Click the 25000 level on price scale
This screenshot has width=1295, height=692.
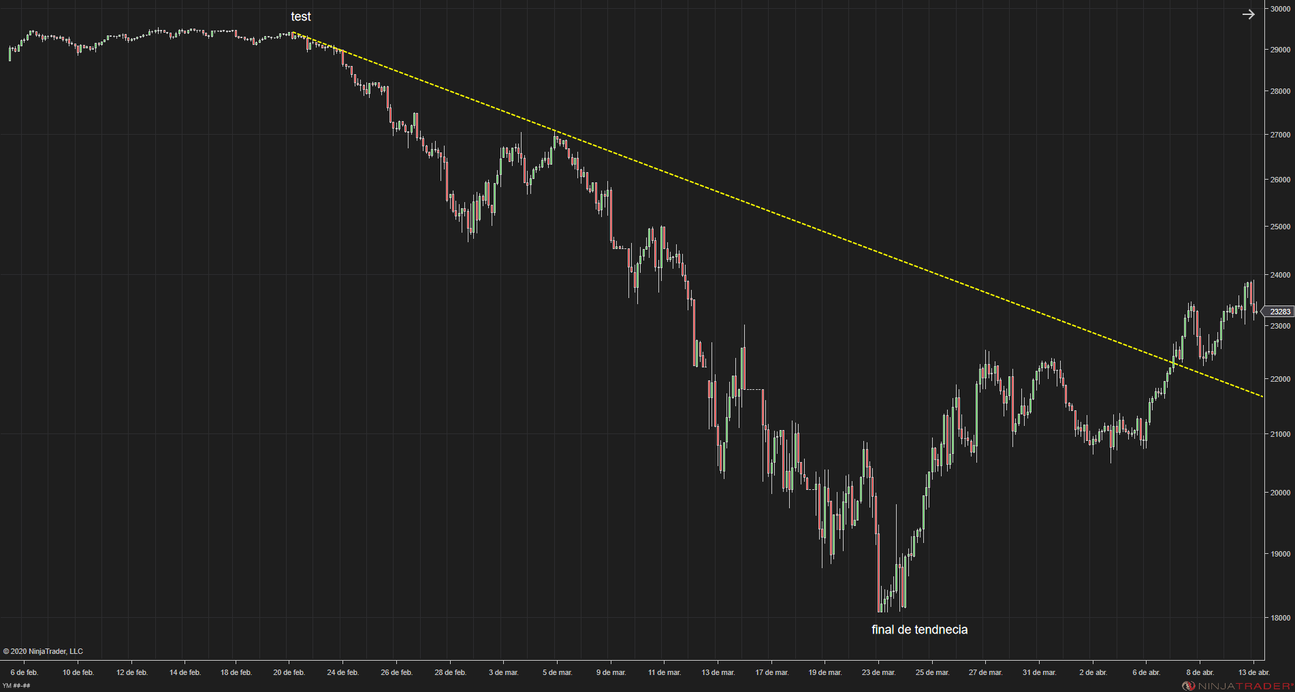pos(1280,227)
